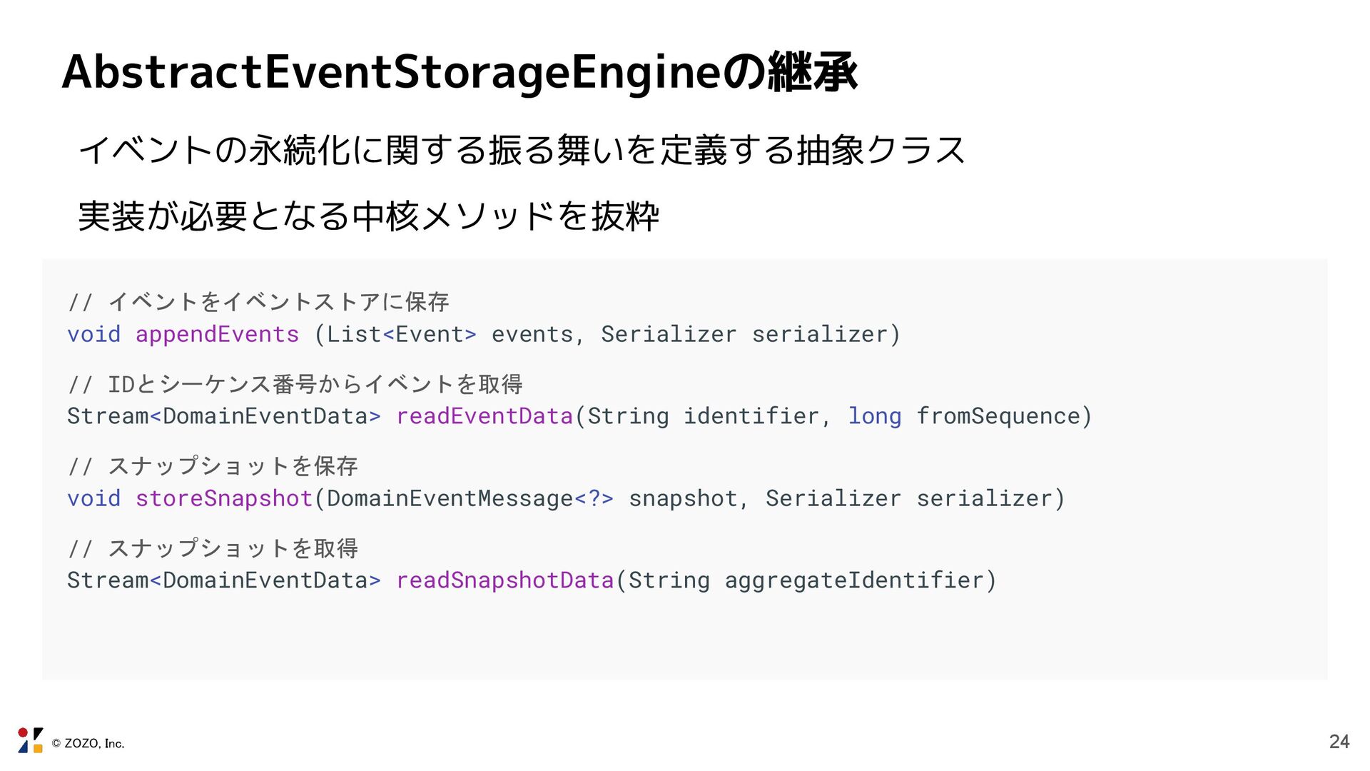1370x771 pixels.
Task: Click the storeSnapshot method name
Action: point(224,498)
